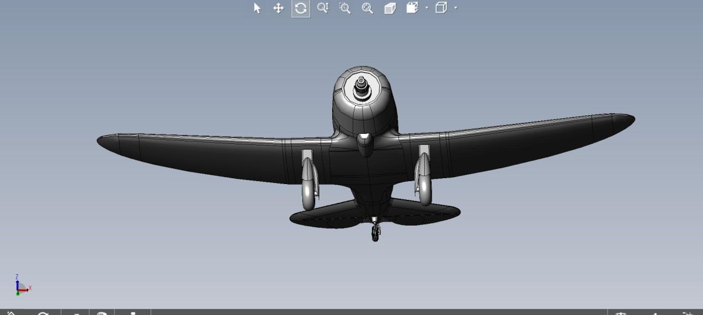The width and height of the screenshot is (703, 315).
Task: Choose the Zoom In/Out tool
Action: 323,8
